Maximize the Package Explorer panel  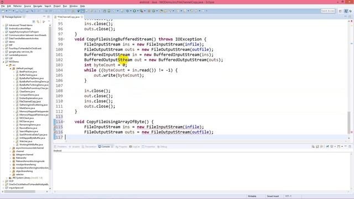point(48,17)
